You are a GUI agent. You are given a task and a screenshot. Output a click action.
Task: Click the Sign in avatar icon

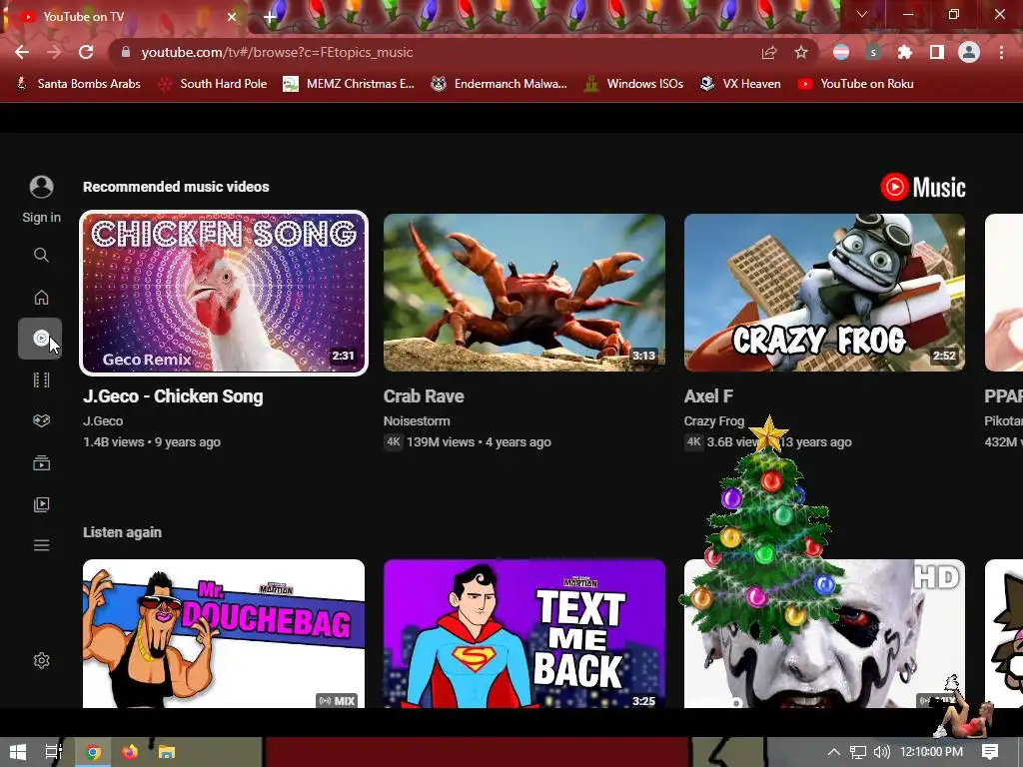coord(41,187)
